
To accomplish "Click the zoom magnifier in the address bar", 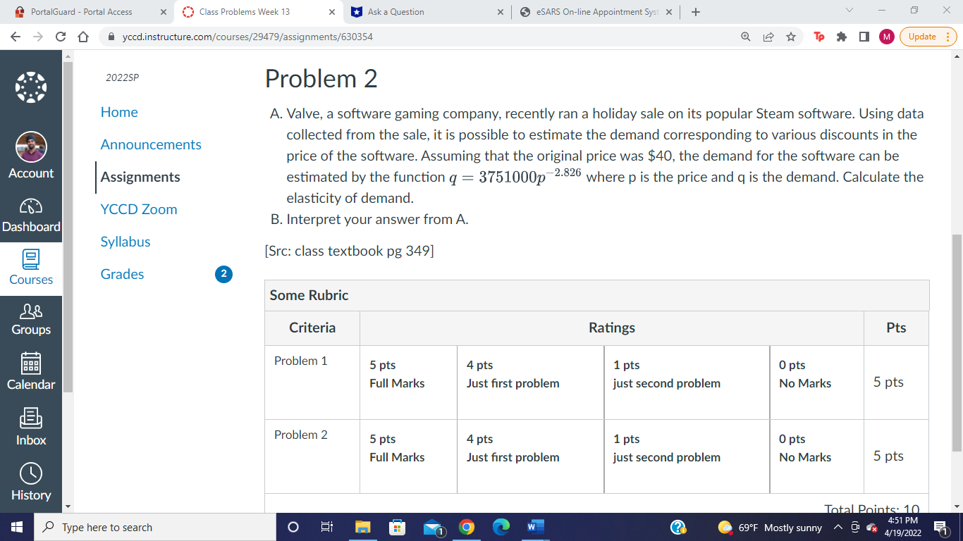I will click(x=744, y=37).
